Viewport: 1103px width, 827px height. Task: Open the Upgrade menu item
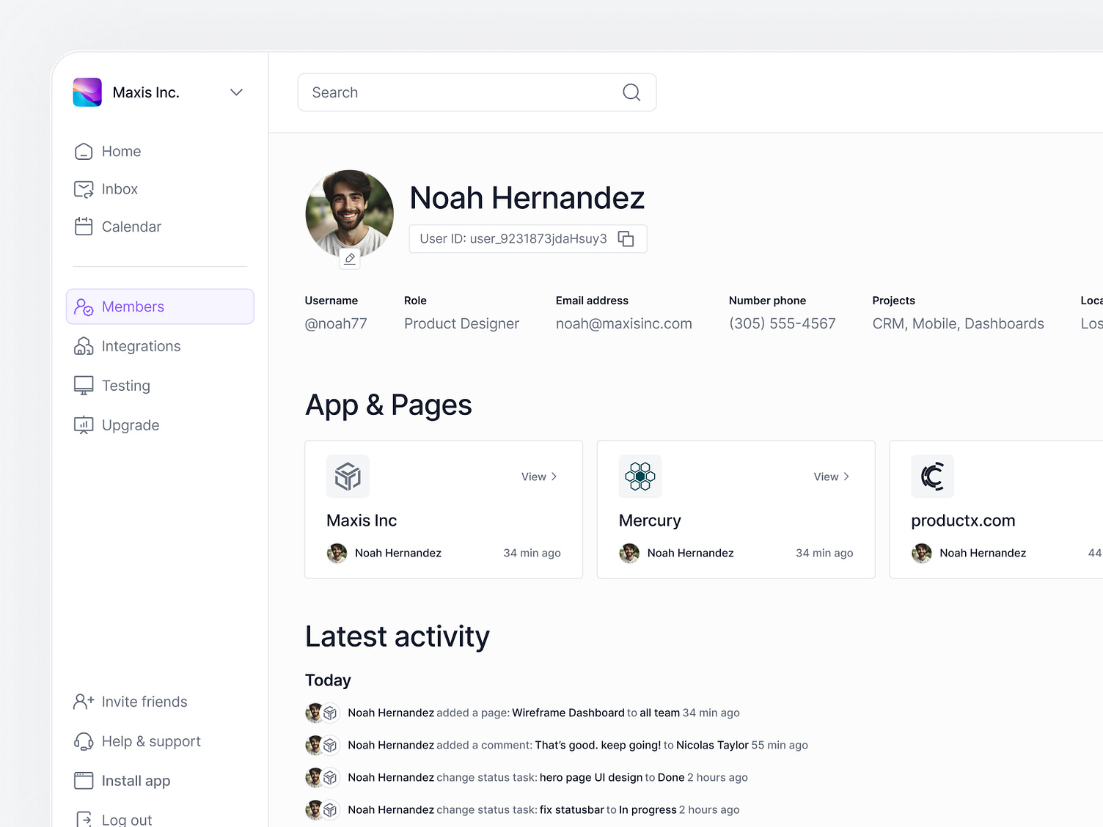coord(131,425)
